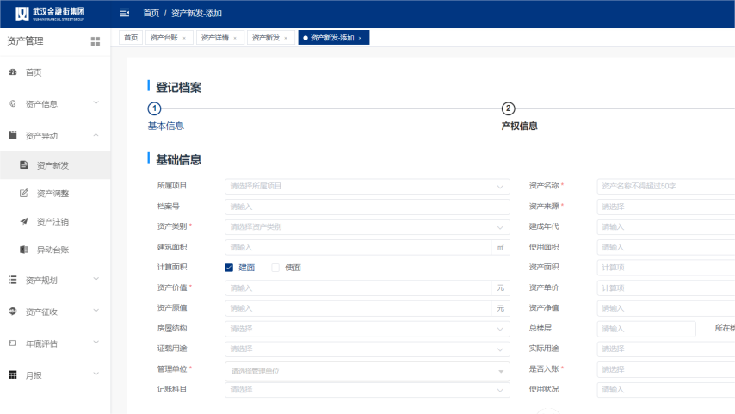Open the 资产类别 dropdown

pyautogui.click(x=367, y=227)
